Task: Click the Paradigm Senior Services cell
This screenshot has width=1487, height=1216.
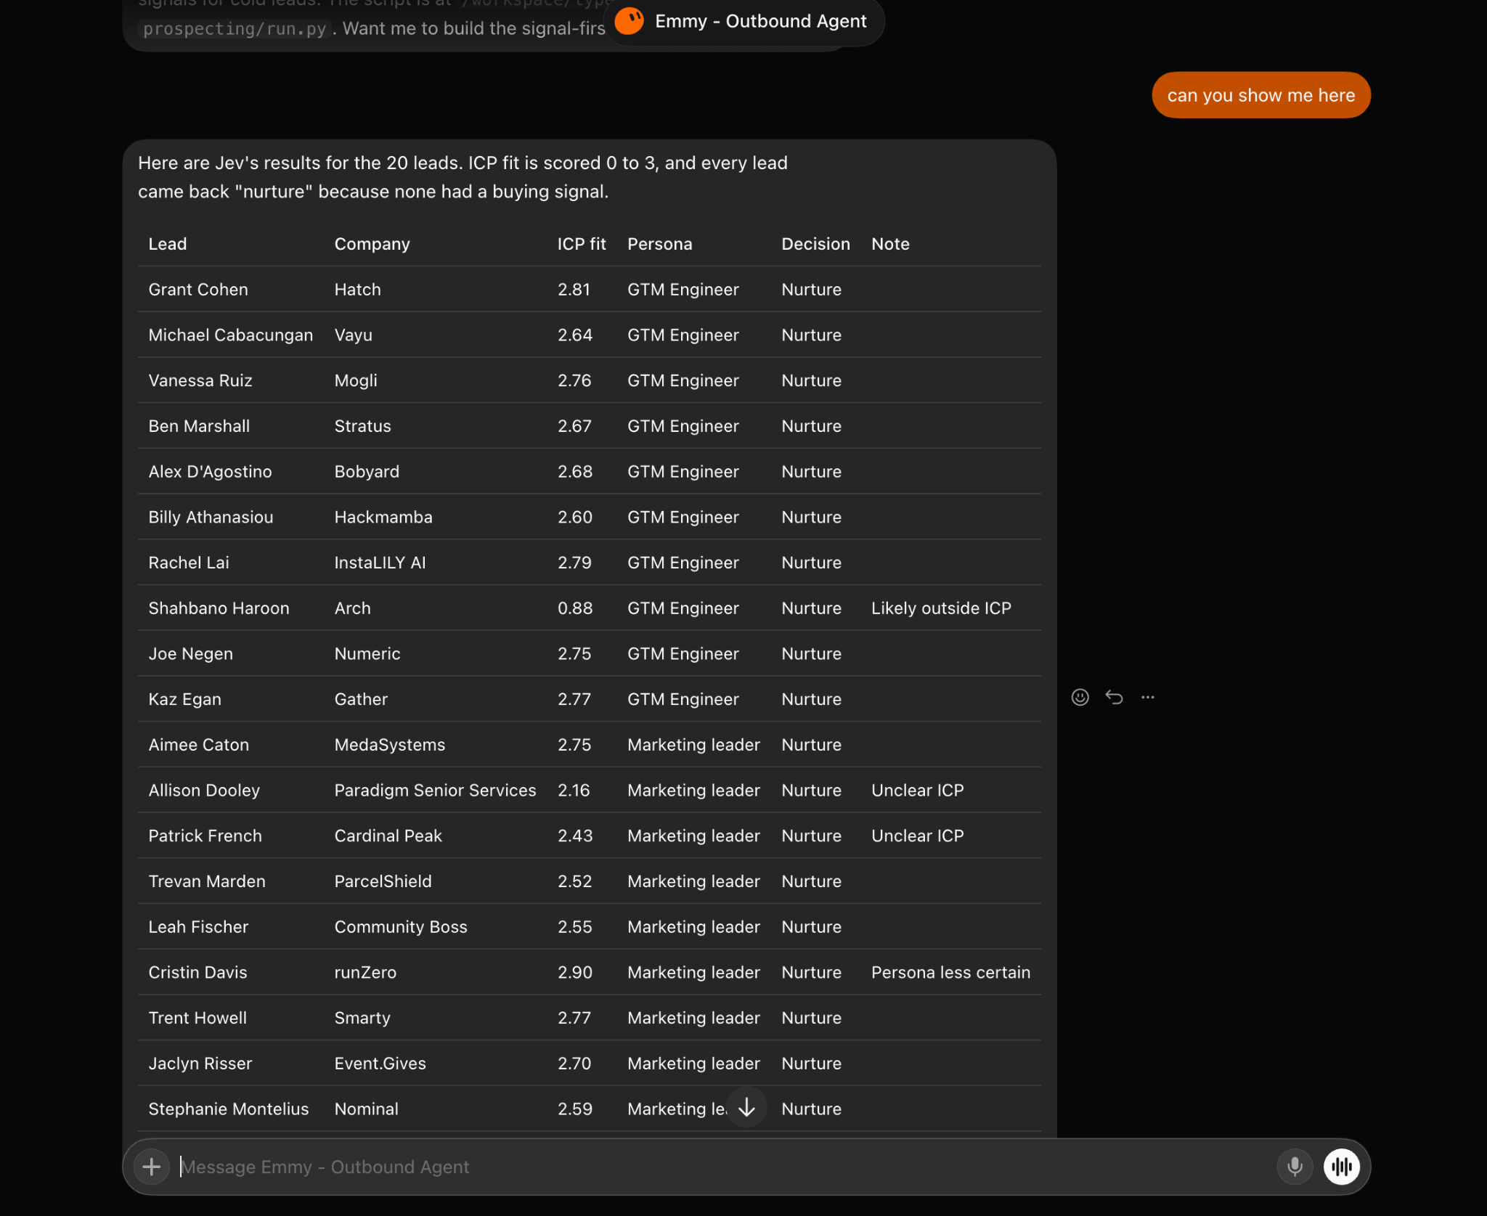Action: coord(435,791)
